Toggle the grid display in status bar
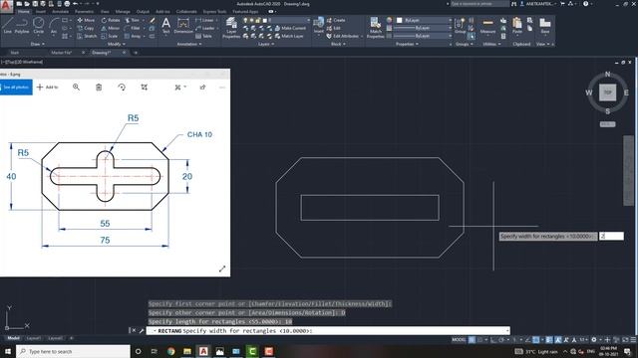 (x=472, y=340)
